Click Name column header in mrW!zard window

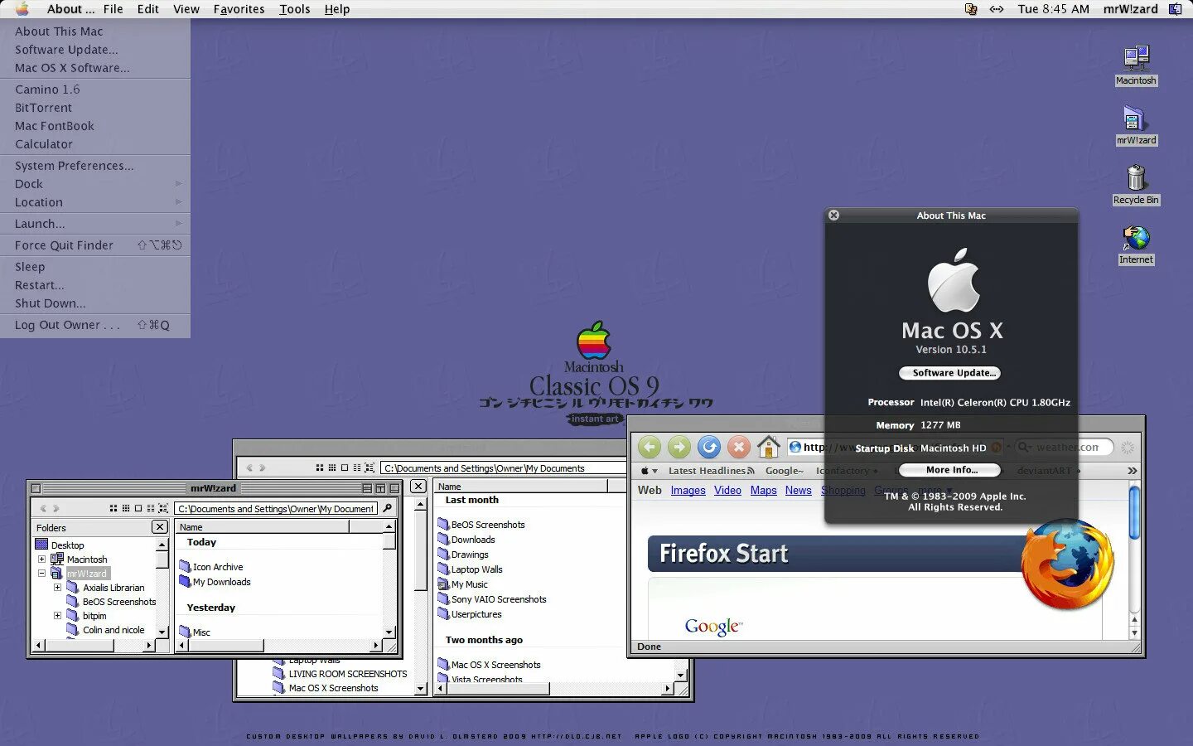click(262, 526)
